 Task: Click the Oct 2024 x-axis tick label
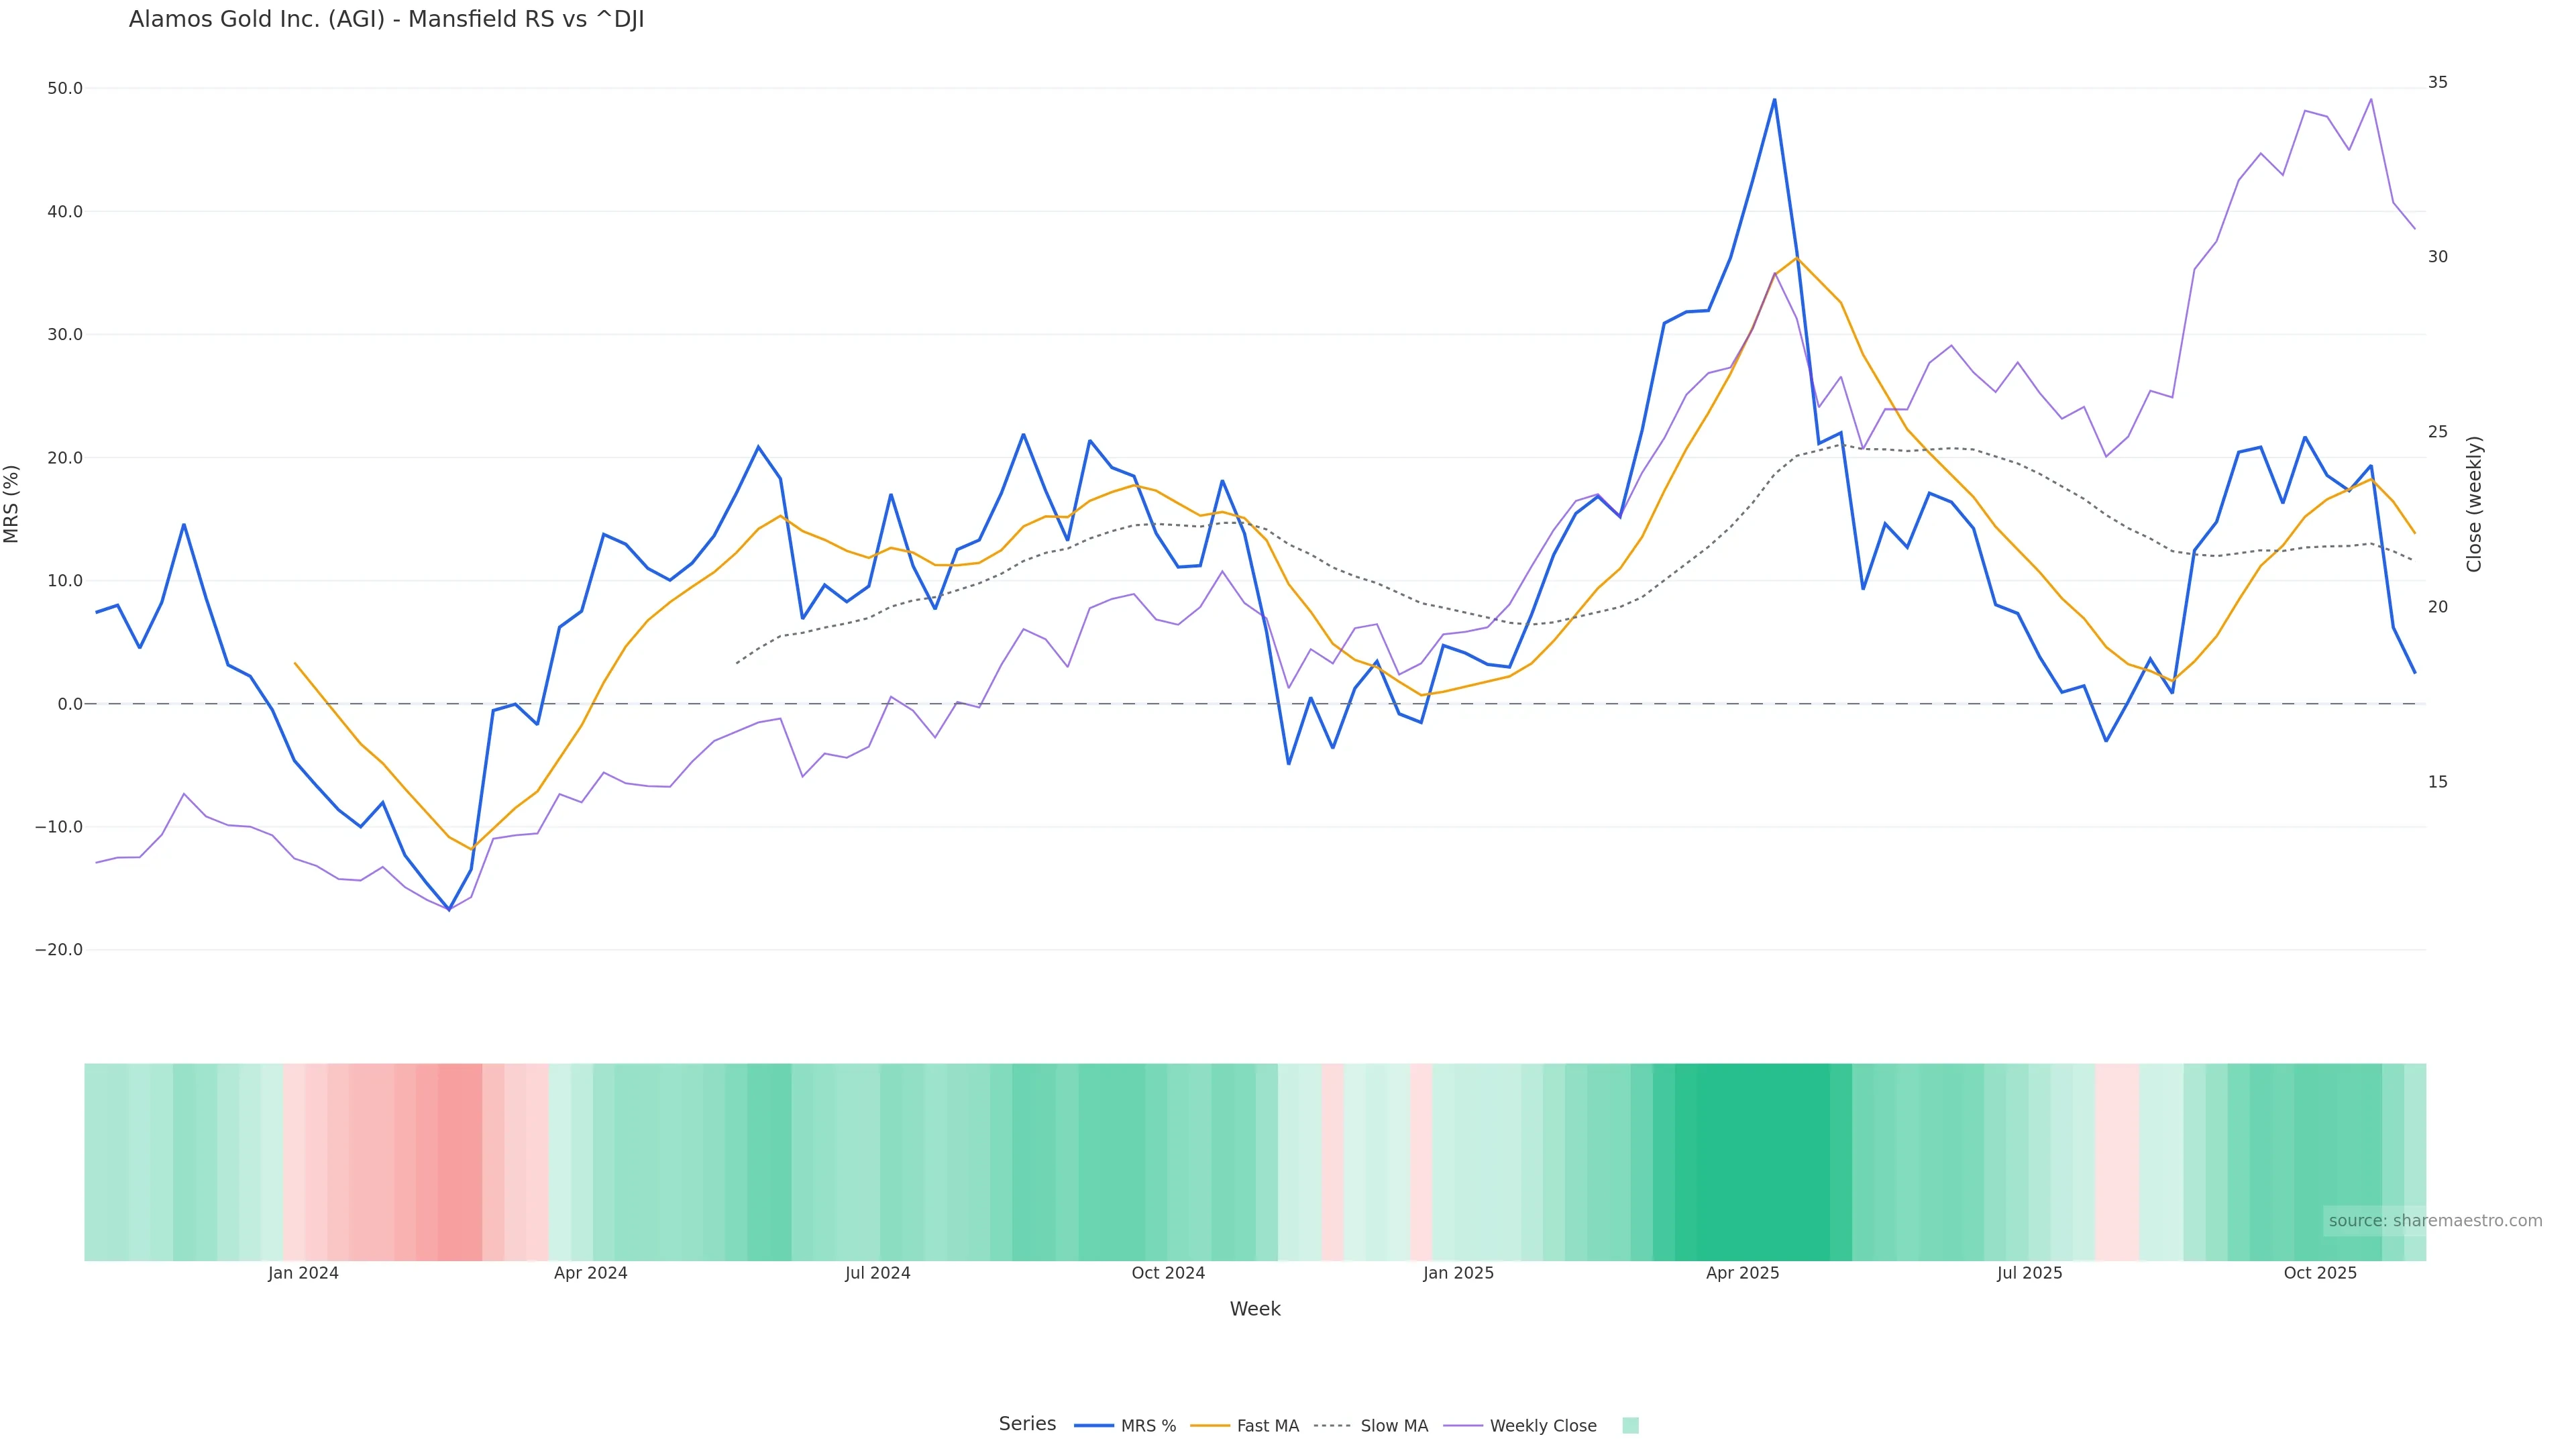1168,1273
